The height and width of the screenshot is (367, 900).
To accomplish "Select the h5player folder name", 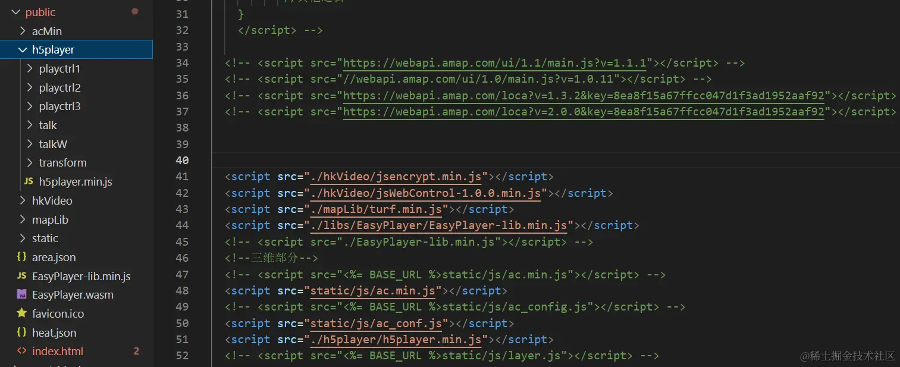I will pyautogui.click(x=54, y=50).
